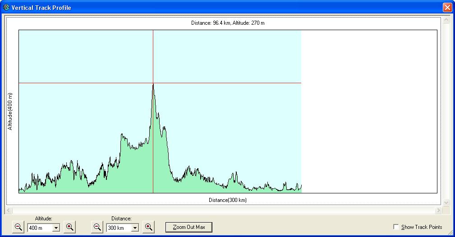This screenshot has width=455, height=237.
Task: Click the empty white area right of the profile
Action: 369,112
